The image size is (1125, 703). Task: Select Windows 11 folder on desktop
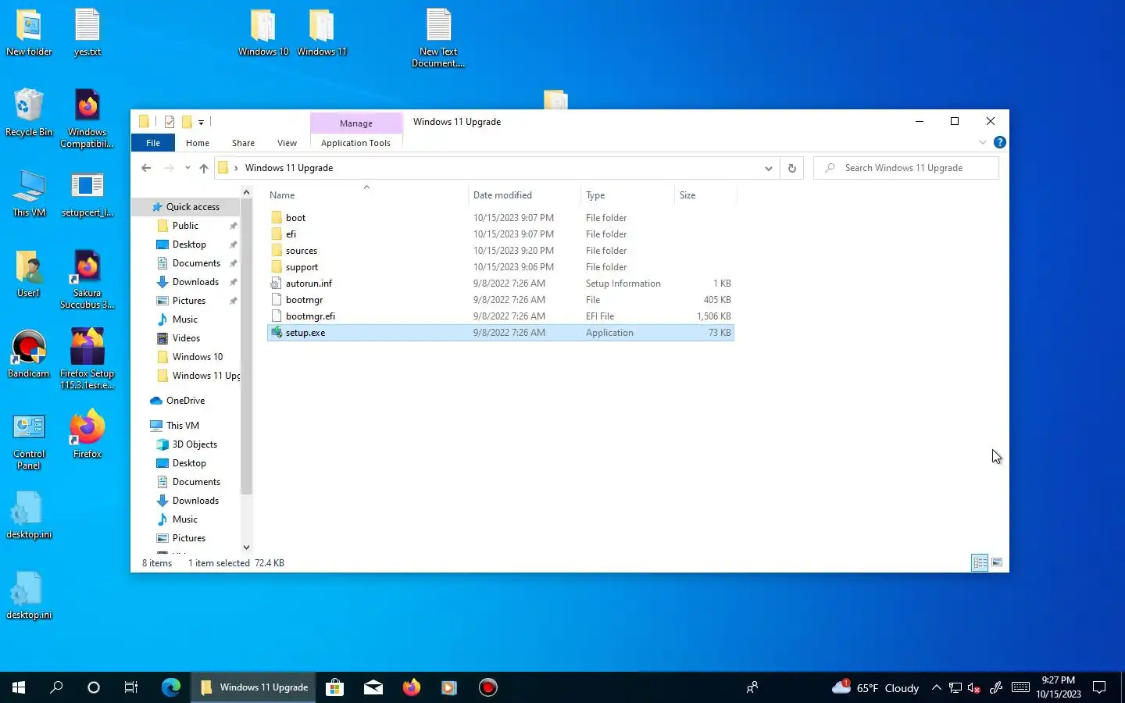322,33
